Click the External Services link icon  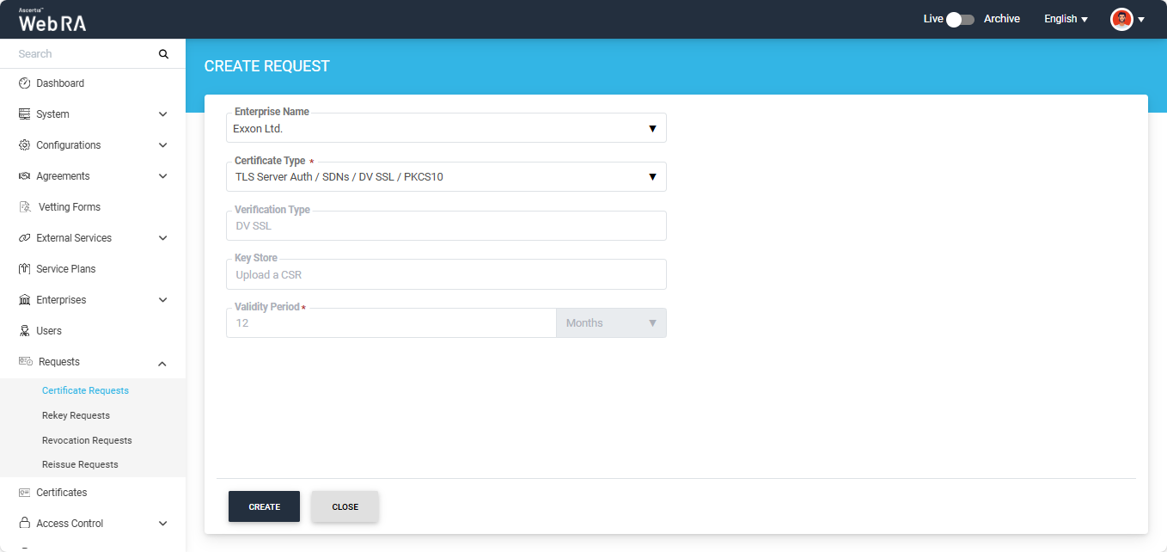[x=25, y=238]
